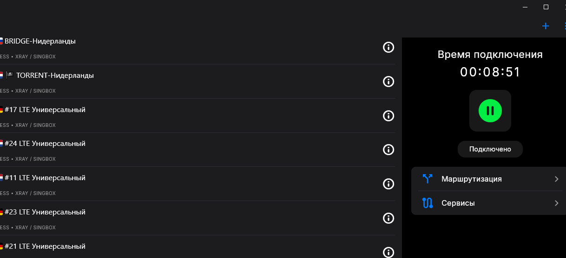Click the Сервисы route icon
The image size is (566, 258).
coord(428,203)
